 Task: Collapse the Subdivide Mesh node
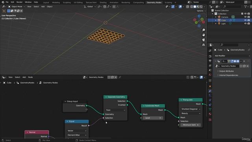(x=144, y=106)
